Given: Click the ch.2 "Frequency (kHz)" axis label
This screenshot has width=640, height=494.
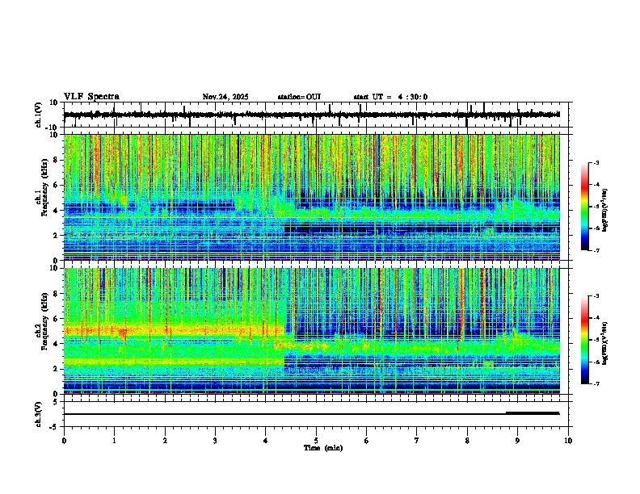Looking at the screenshot, I should click(44, 321).
